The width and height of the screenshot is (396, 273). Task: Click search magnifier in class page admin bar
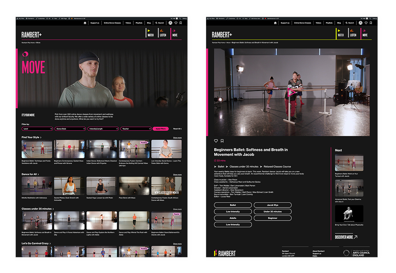370,18
